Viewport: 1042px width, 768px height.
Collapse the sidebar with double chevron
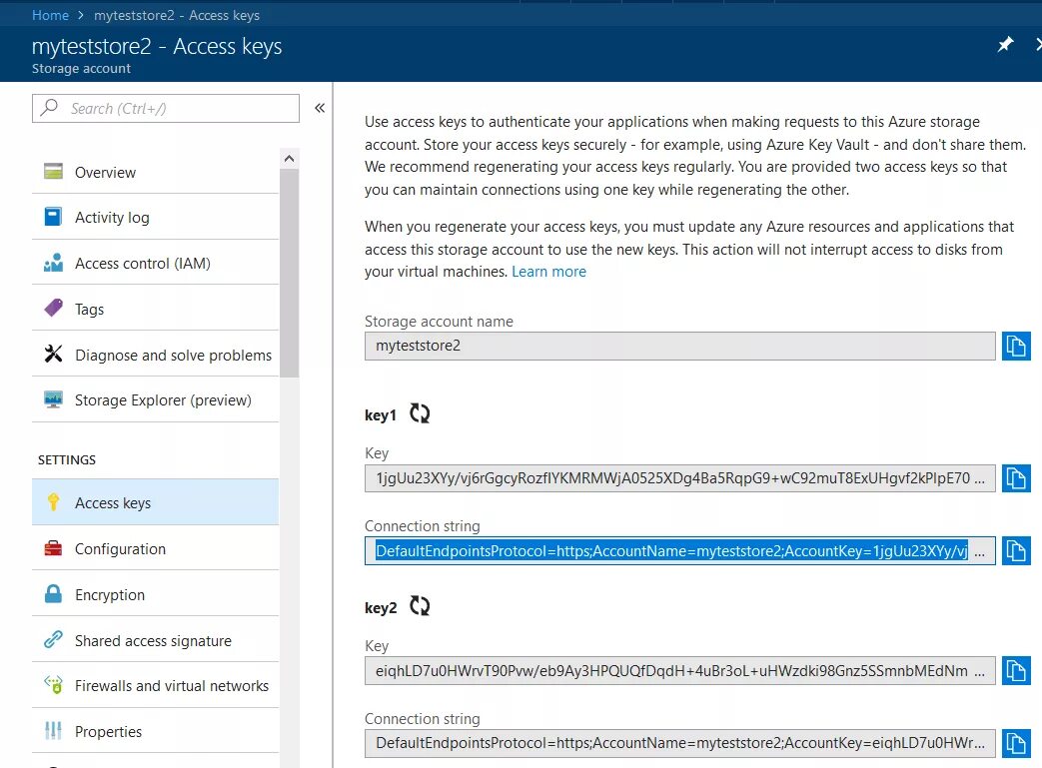[320, 108]
